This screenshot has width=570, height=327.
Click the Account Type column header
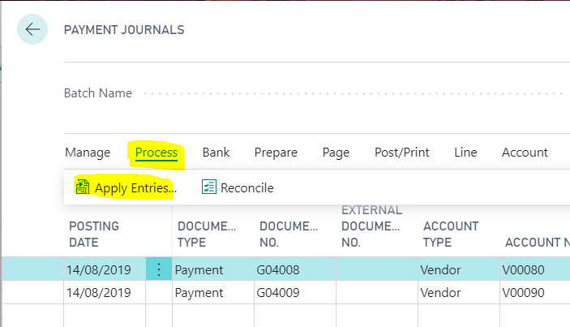point(451,234)
